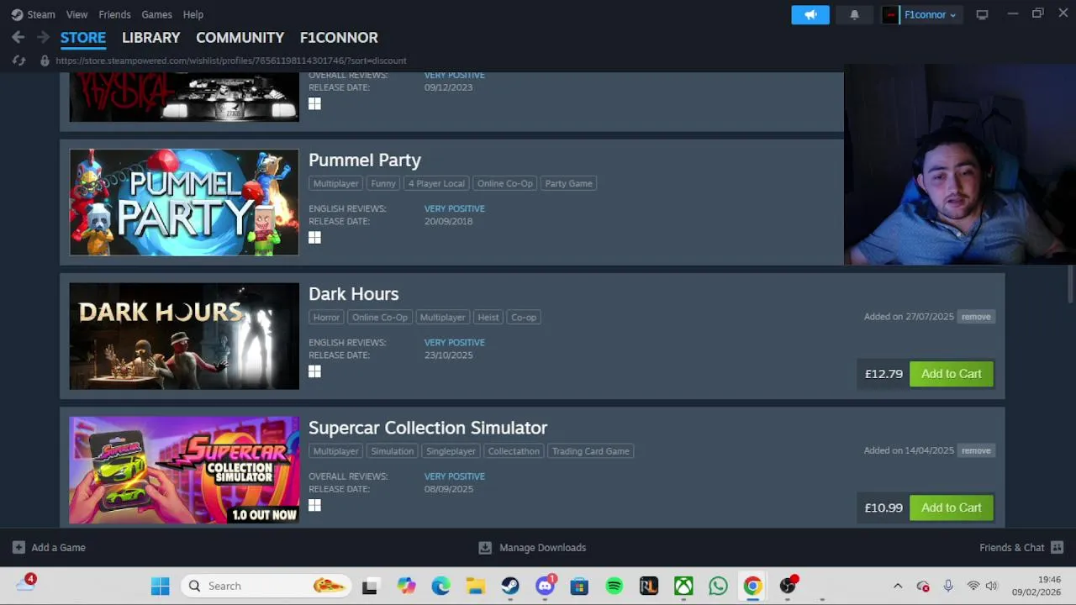This screenshot has height=605, width=1076.
Task: Click the Party Game tag
Action: coord(568,183)
